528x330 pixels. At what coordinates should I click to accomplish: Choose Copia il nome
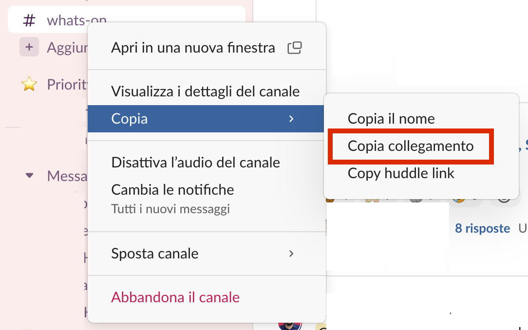pyautogui.click(x=391, y=118)
